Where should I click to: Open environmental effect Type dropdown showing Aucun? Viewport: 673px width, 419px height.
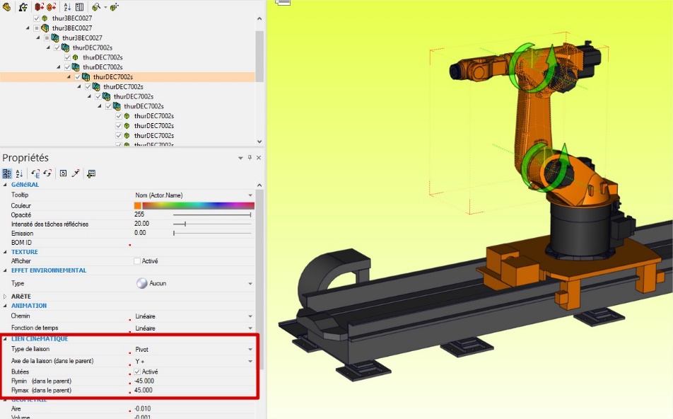click(250, 284)
